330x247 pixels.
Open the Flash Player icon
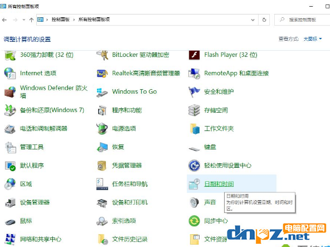pos(194,55)
